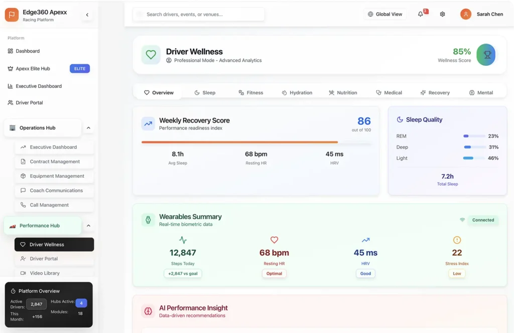Collapse the Performance Hub section
This screenshot has height=333, width=514.
(88, 226)
